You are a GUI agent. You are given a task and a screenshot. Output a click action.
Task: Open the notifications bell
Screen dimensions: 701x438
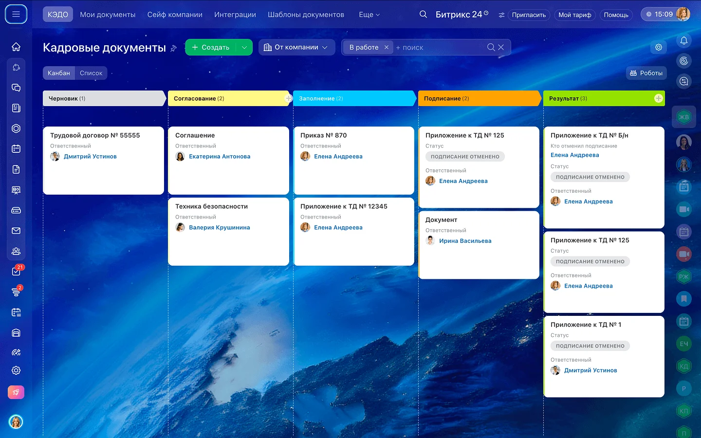coord(684,40)
